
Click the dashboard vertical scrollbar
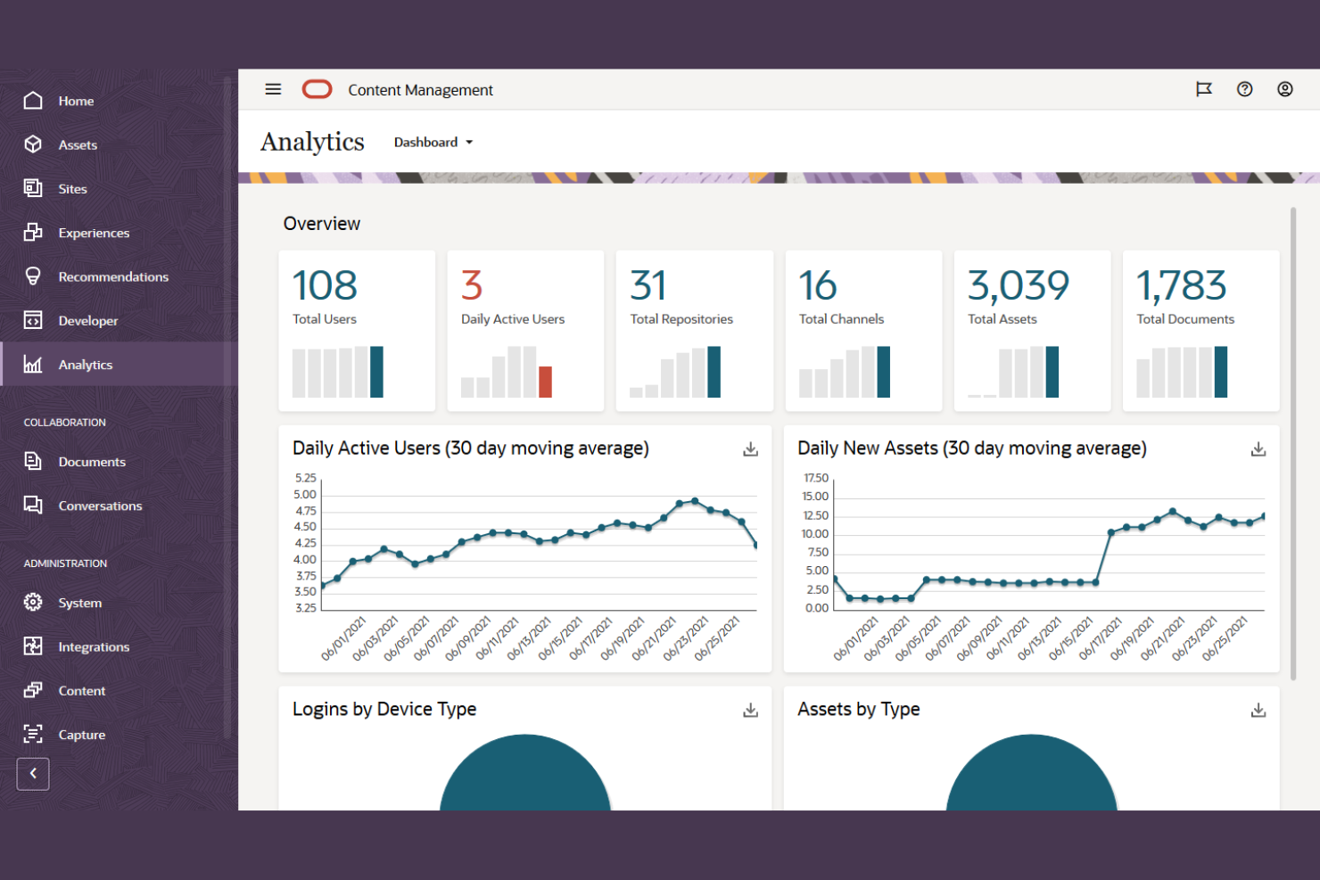(x=1292, y=443)
